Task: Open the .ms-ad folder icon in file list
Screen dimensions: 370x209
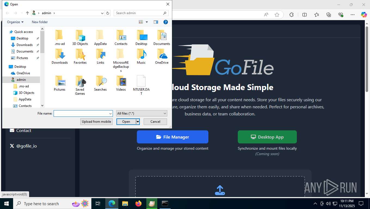Action: point(60,35)
